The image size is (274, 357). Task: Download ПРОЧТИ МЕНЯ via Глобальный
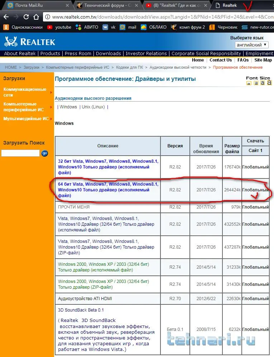pyautogui.click(x=255, y=207)
